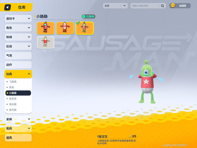Expand the 枪械 category

[18, 37]
